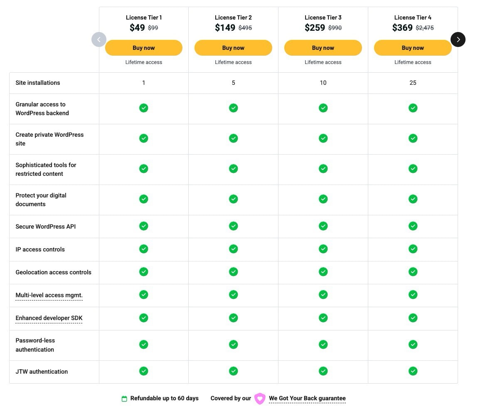
Task: Click the Enhanced developer SDK label
Action: (49, 318)
